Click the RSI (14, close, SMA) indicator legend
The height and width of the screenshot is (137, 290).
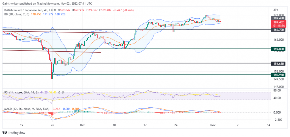pos(21,92)
